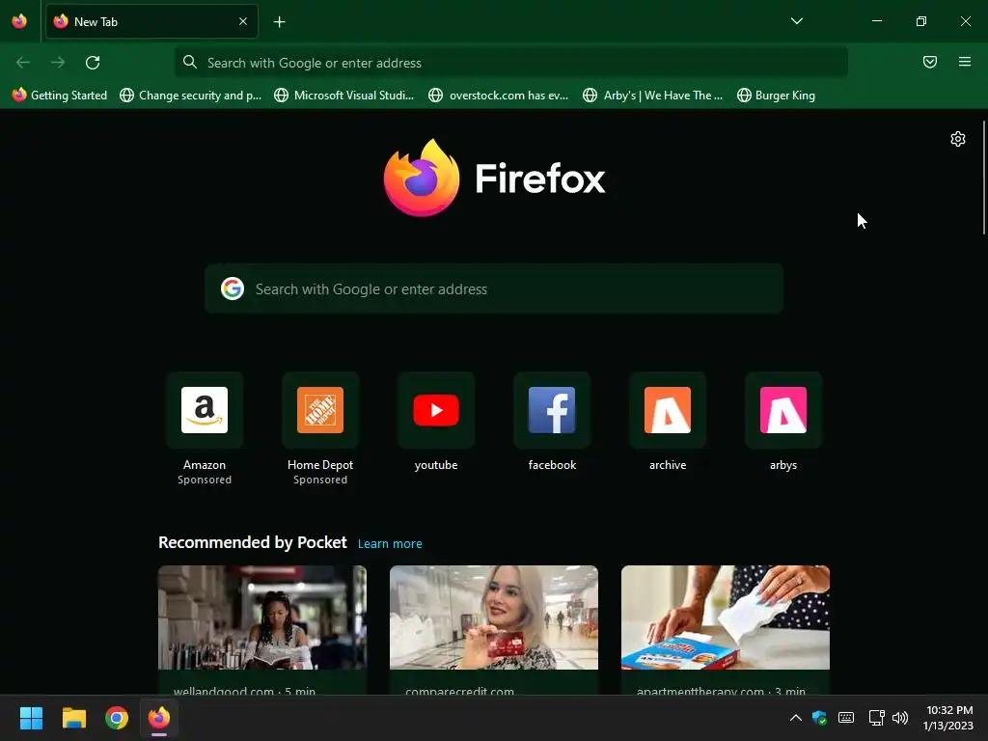Open Arby's bookmark in toolbar
The width and height of the screenshot is (988, 741).
tap(653, 96)
